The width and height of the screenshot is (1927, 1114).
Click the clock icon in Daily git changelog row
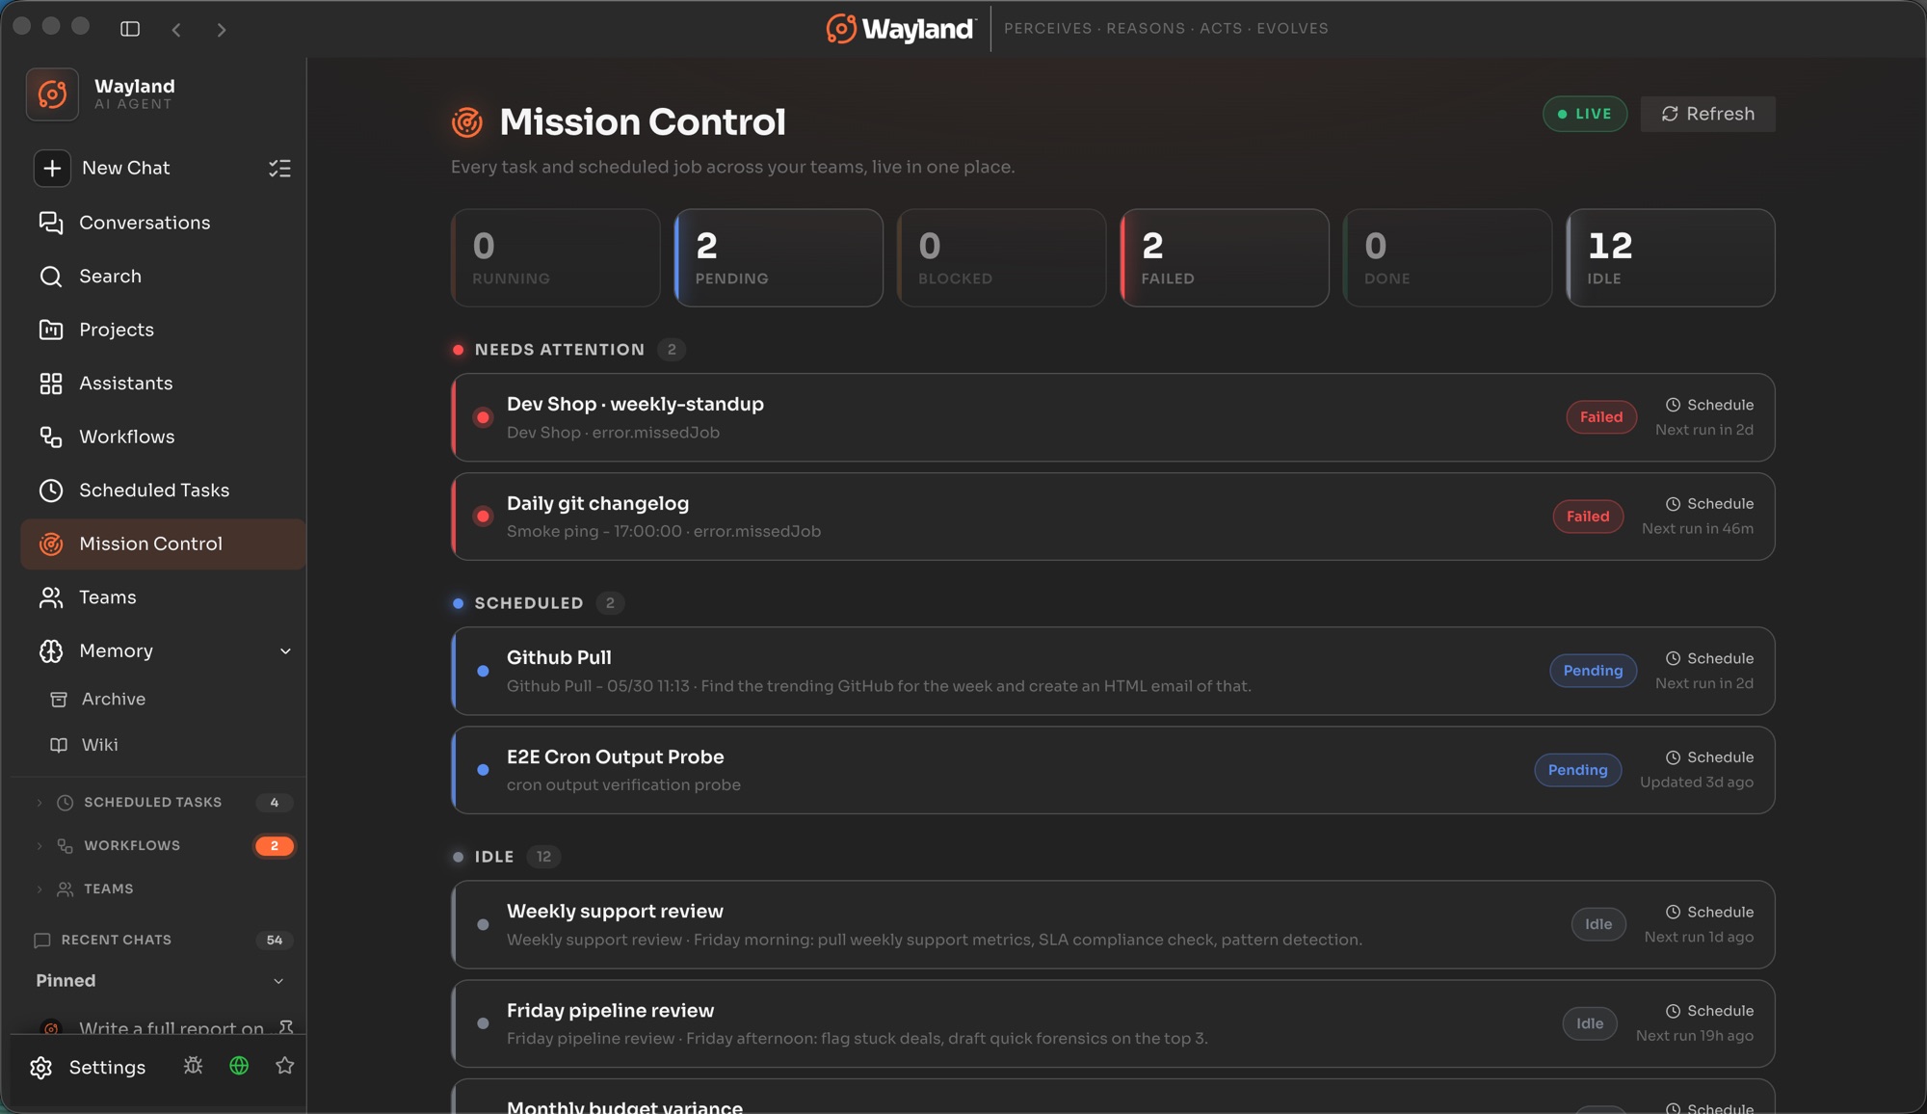(1674, 504)
